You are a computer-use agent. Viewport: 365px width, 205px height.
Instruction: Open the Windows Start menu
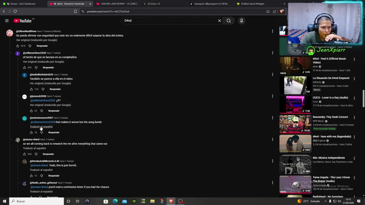[4, 201]
